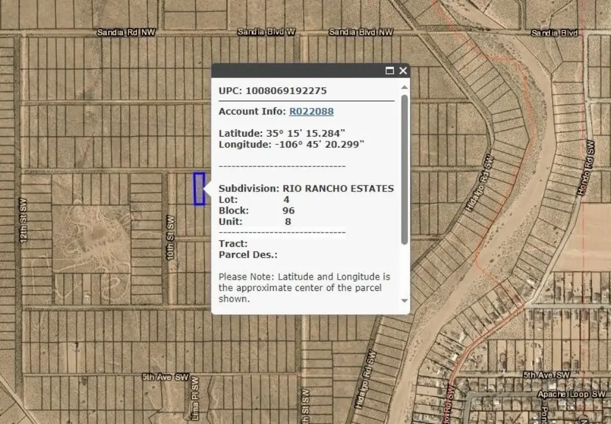Click the Latitude coordinate text
The image size is (611, 424).
pyautogui.click(x=282, y=133)
